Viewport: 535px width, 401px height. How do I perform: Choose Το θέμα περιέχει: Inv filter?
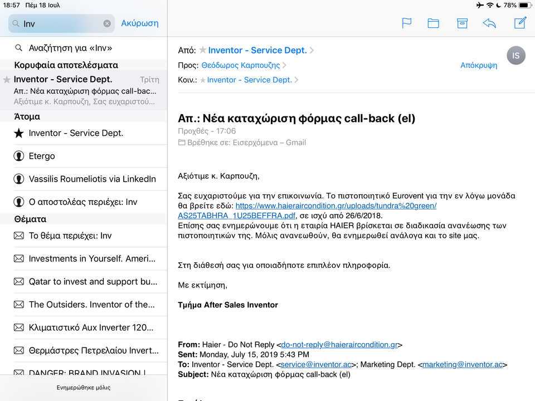tap(84, 236)
